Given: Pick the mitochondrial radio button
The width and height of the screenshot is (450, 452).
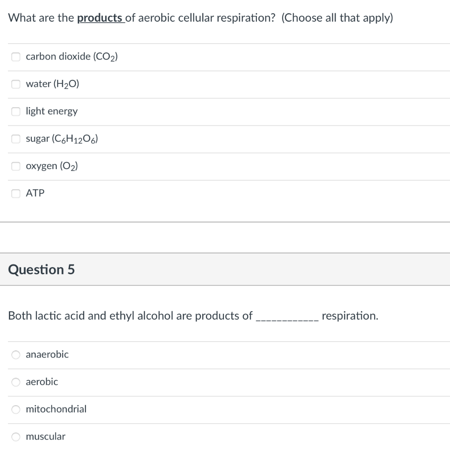Looking at the screenshot, I should tap(16, 409).
